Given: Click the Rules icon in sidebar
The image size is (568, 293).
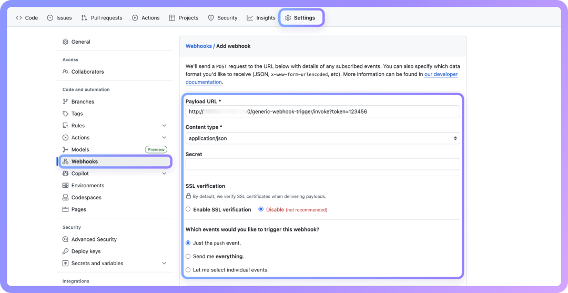Looking at the screenshot, I should coord(66,126).
